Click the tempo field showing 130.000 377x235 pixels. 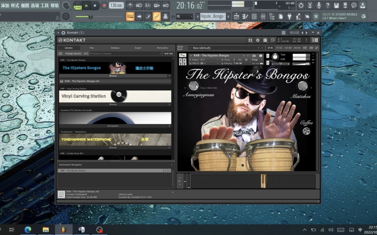[116, 5]
